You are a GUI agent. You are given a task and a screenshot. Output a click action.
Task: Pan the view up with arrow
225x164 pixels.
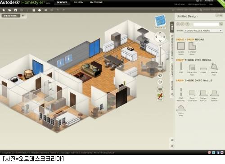click(160, 32)
